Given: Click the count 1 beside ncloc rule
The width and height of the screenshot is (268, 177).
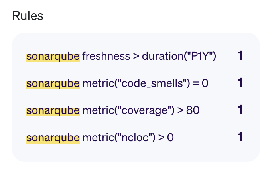Looking at the screenshot, I should point(240,137).
